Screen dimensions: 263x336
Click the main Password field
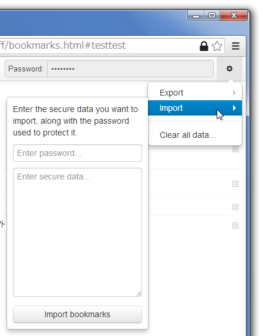[x=130, y=69]
